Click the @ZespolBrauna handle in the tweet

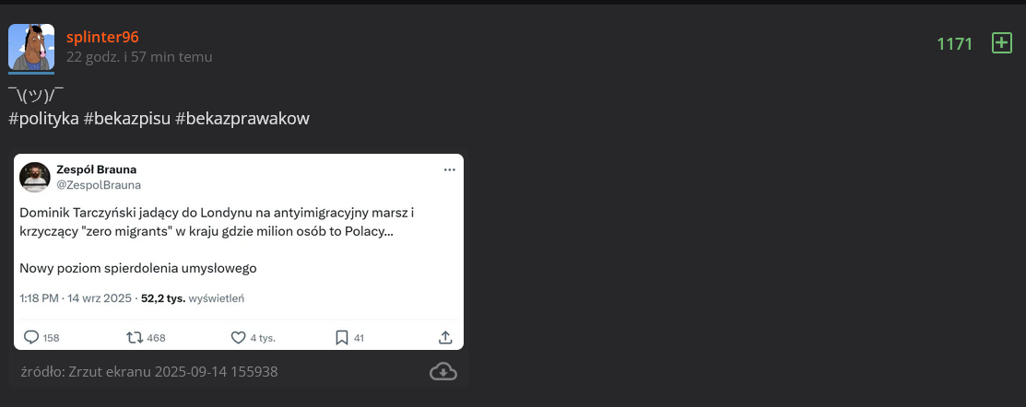coord(99,185)
